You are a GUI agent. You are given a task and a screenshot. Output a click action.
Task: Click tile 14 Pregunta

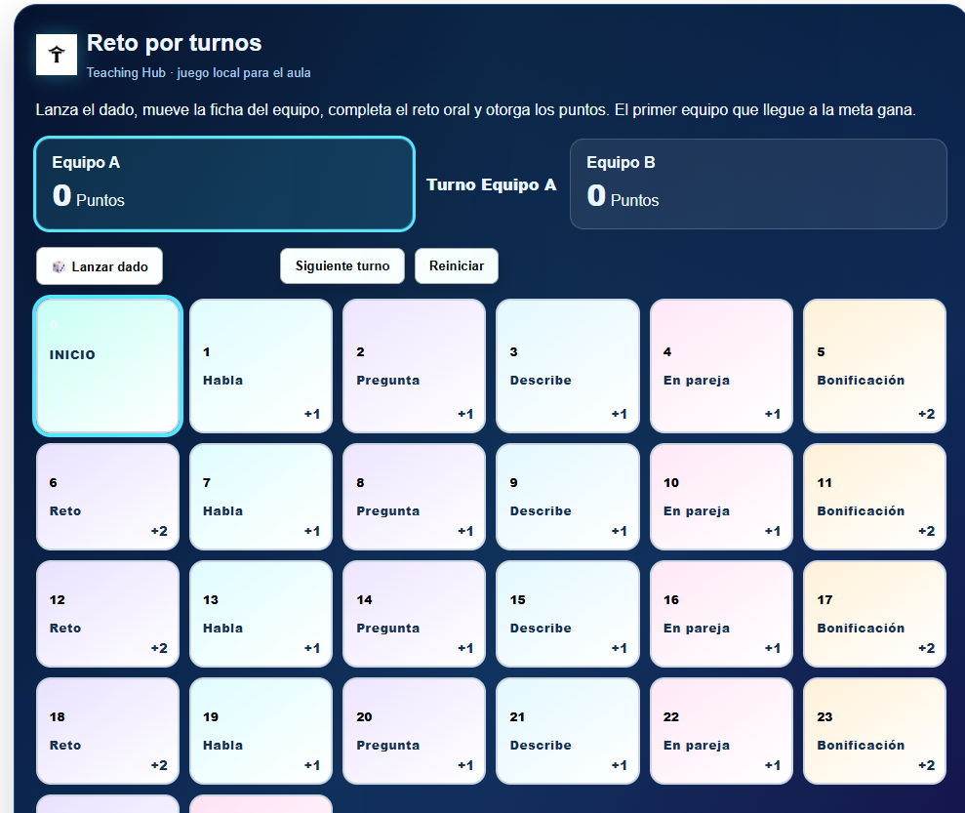point(414,614)
